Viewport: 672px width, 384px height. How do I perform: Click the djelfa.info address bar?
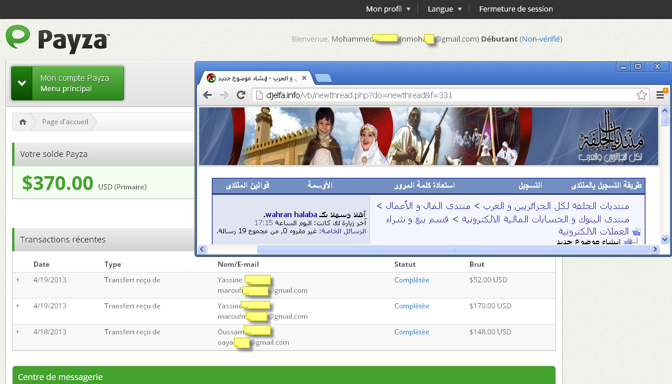pos(450,95)
